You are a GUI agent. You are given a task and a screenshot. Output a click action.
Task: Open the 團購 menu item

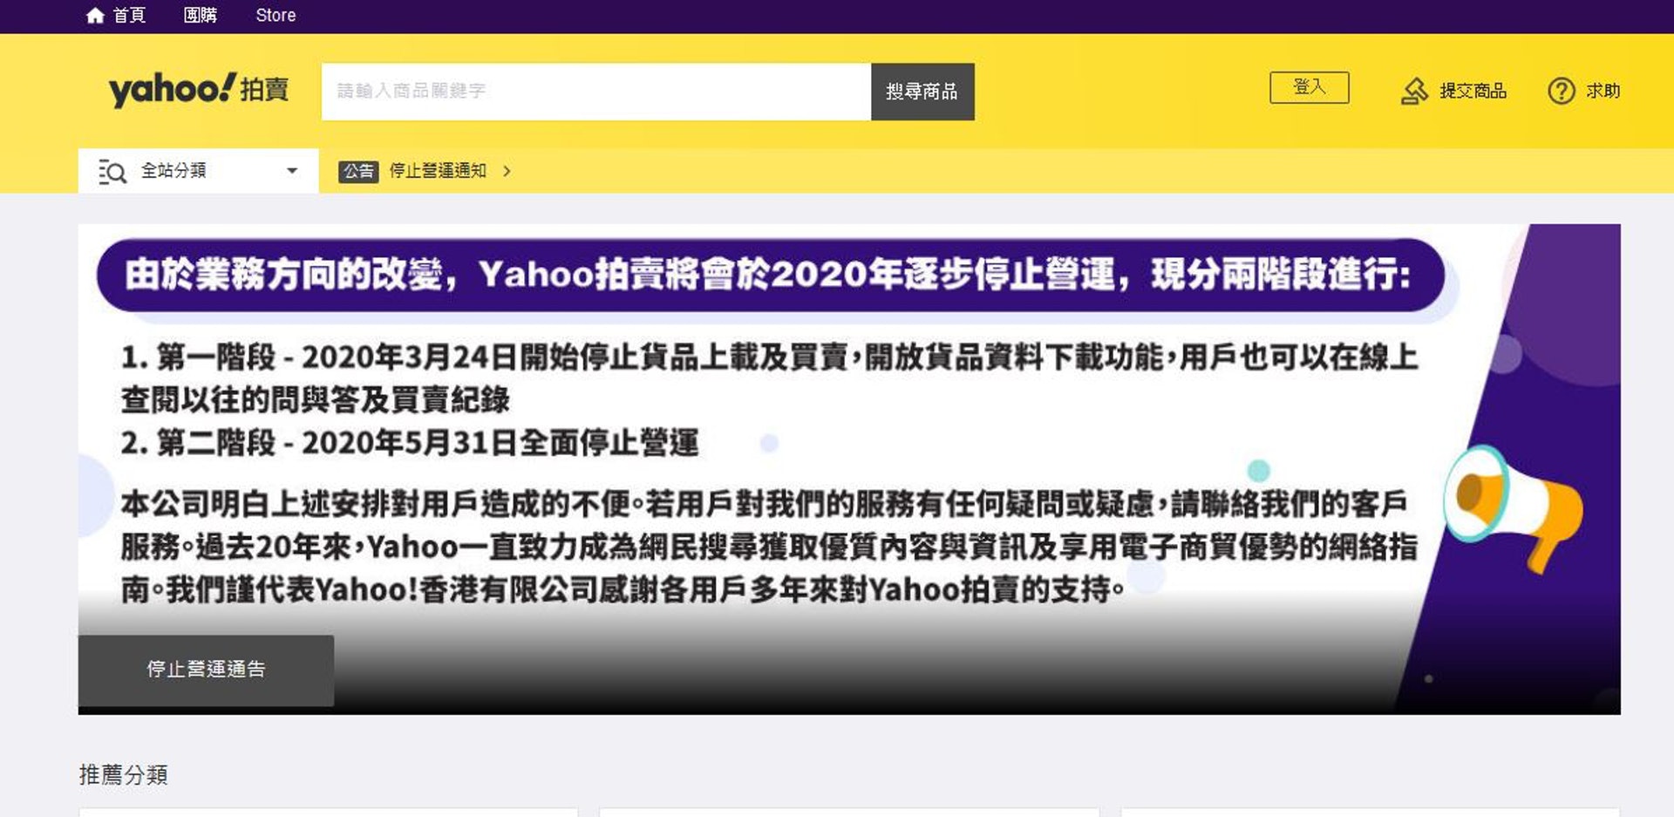click(x=202, y=14)
